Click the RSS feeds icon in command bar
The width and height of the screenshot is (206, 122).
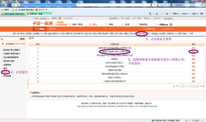tap(157, 14)
